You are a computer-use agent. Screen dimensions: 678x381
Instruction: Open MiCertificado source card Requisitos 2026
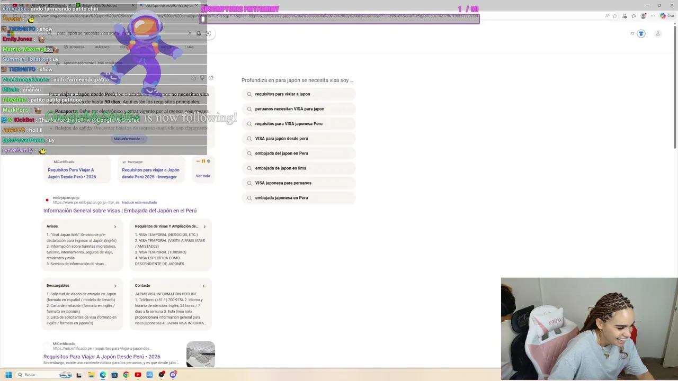point(77,170)
